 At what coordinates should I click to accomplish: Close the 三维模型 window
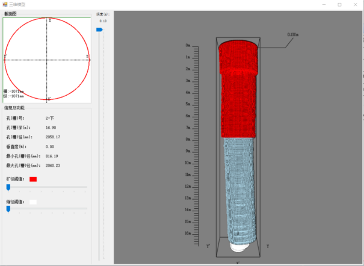[x=356, y=4]
